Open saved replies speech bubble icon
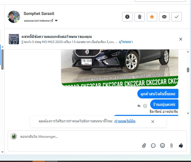191x162 pixels. click(x=153, y=146)
